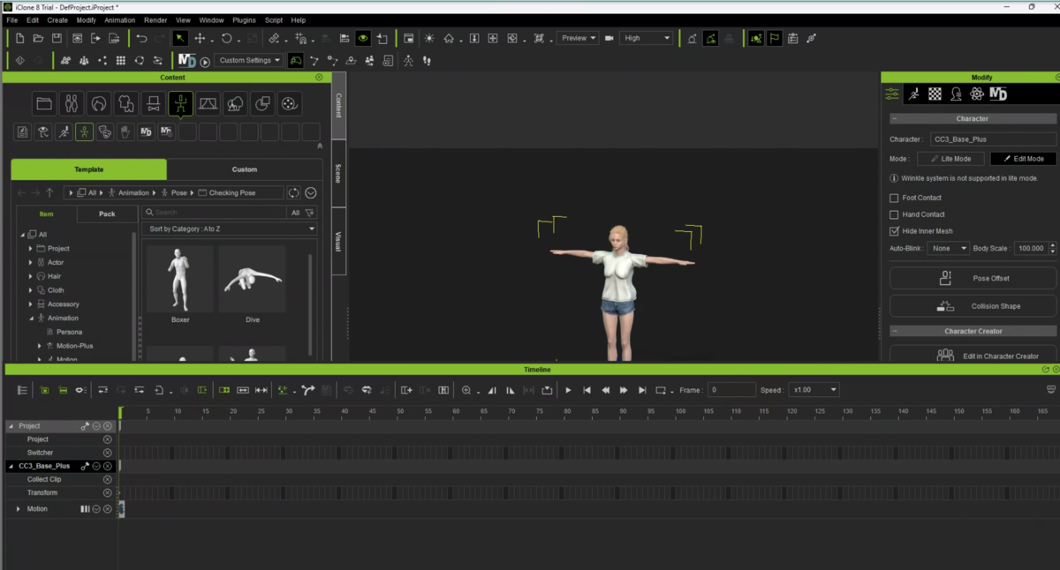Select the Rotate tool in the toolbar

pos(228,38)
